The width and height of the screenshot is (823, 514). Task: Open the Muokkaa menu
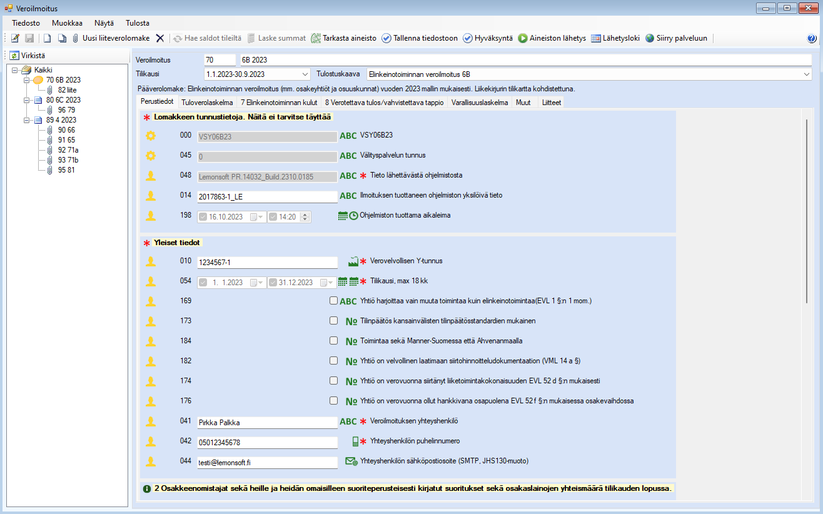(x=68, y=23)
